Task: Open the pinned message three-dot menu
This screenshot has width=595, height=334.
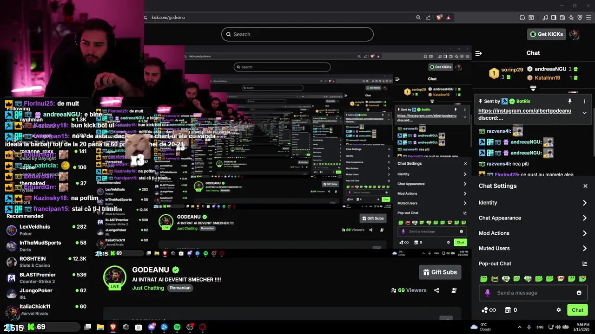Action: [584, 101]
